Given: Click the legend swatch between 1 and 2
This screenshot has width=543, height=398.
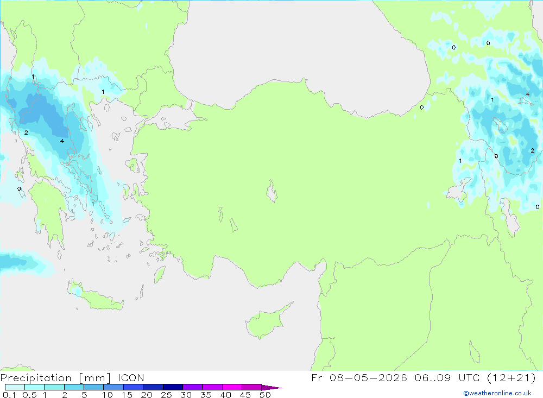Looking at the screenshot, I should pyautogui.click(x=54, y=387).
